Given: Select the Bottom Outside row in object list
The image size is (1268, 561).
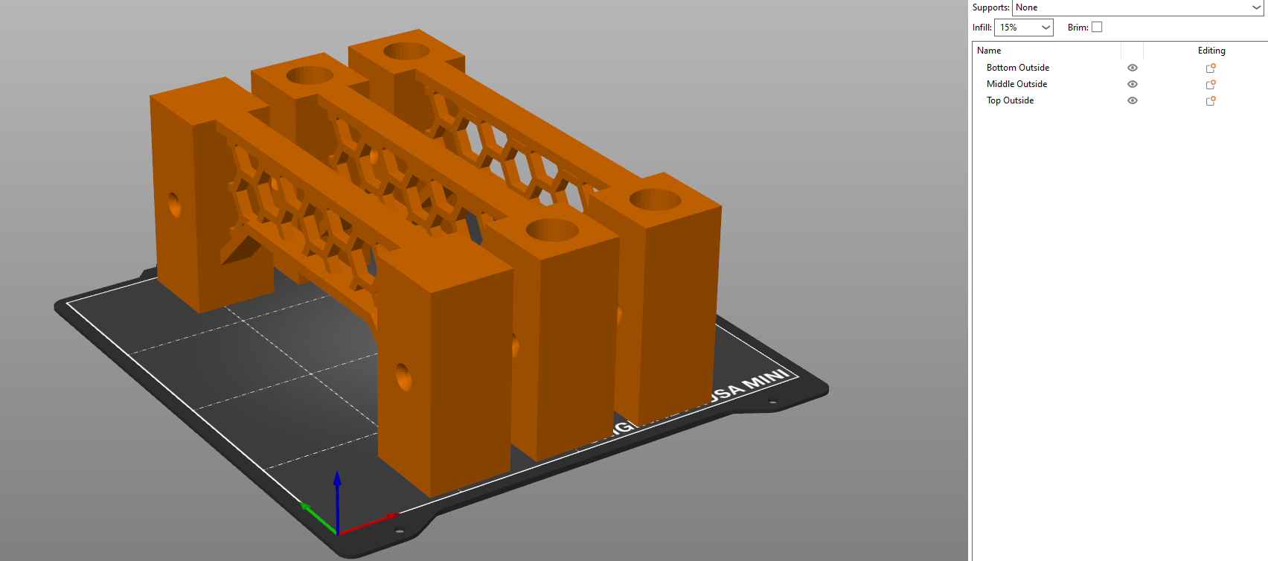Looking at the screenshot, I should coord(1120,68).
